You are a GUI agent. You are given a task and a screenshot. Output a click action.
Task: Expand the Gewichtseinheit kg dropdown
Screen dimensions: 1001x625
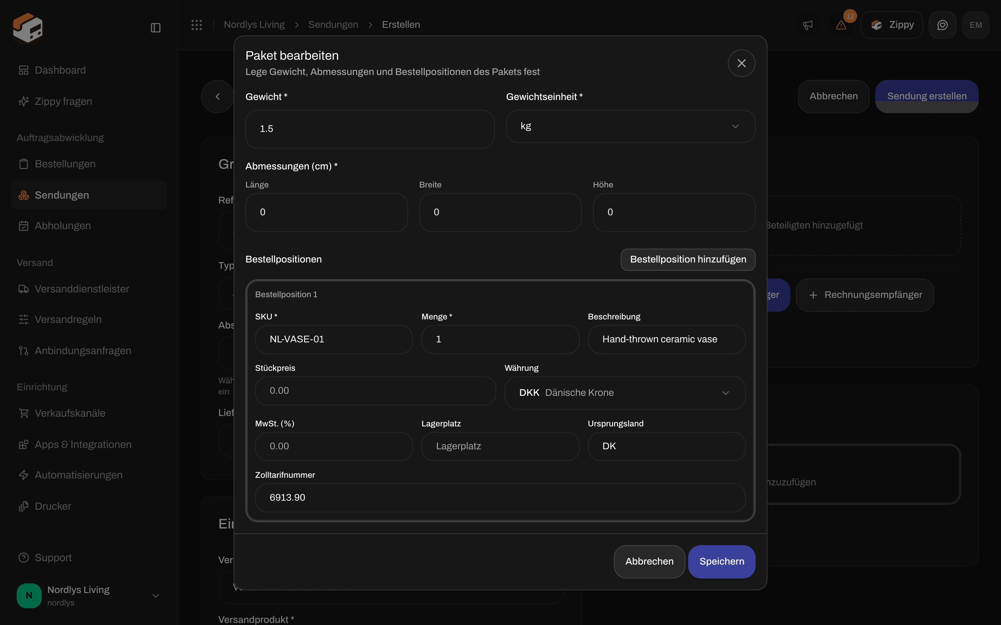pos(630,126)
